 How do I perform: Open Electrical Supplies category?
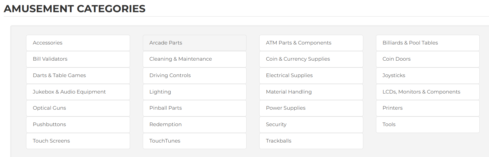(x=311, y=76)
